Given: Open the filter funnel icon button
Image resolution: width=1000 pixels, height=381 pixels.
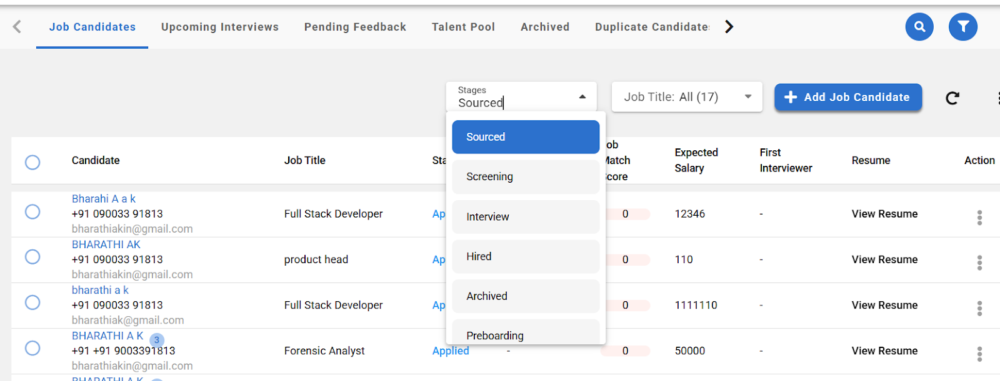Looking at the screenshot, I should pos(962,27).
